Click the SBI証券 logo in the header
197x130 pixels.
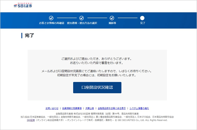tap(23, 5)
